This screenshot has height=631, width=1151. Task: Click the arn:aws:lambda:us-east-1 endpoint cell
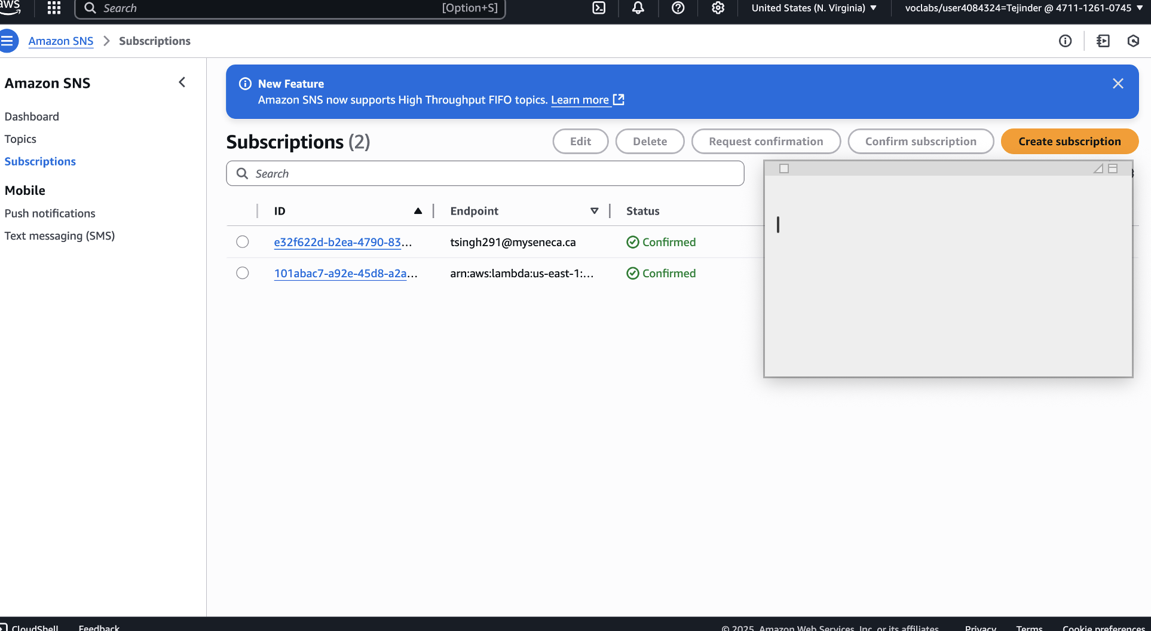[x=522, y=273]
